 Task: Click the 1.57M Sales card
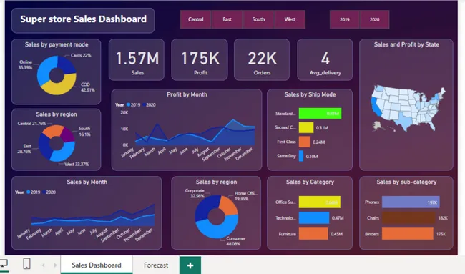137,59
